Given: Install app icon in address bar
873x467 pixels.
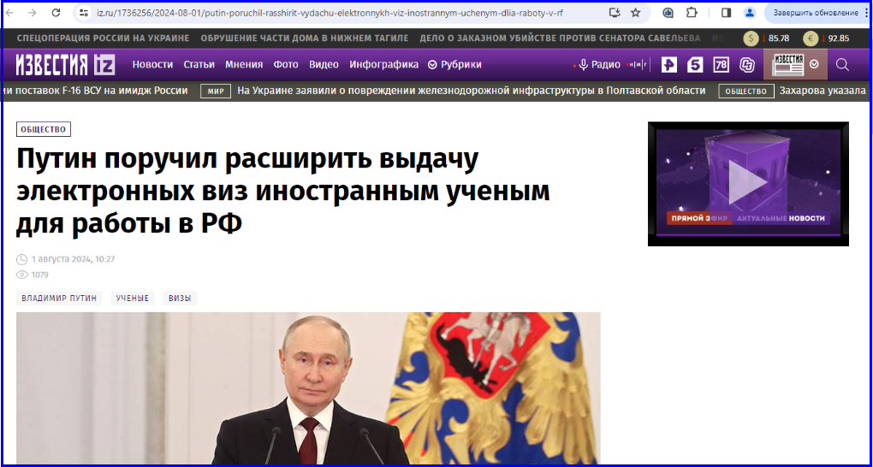Looking at the screenshot, I should click(x=615, y=13).
